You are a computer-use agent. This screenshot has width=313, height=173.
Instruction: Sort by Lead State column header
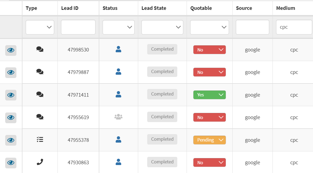154,8
